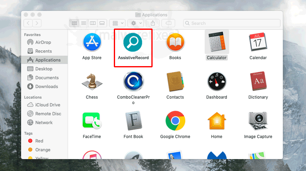Click the App Store label text
Image resolution: width=306 pixels, height=171 pixels.
(x=92, y=58)
